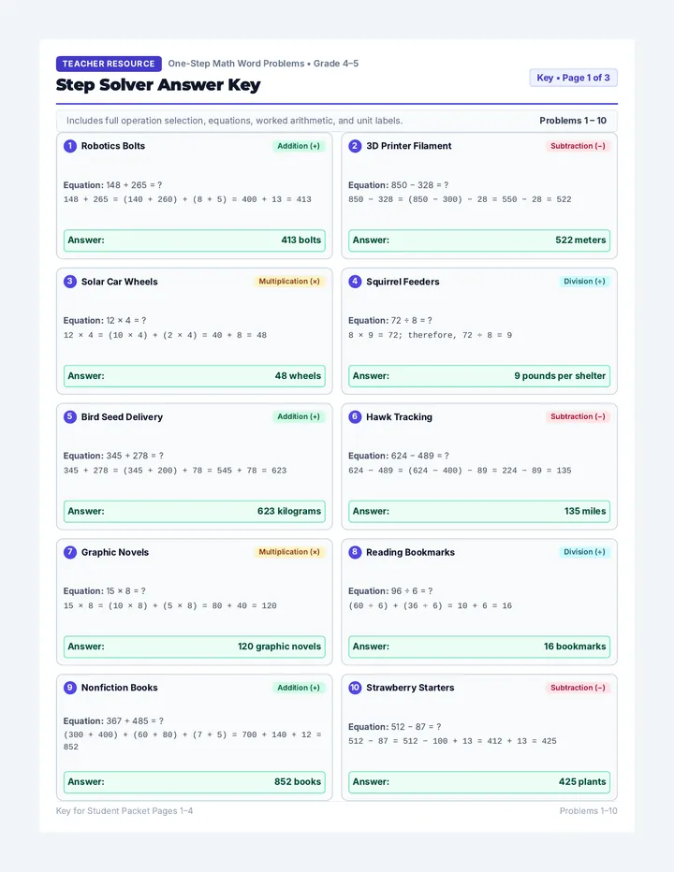Click the Multiplication (×) tag on Solar Car Wheels
Viewport: 674px width, 872px height.
[289, 282]
